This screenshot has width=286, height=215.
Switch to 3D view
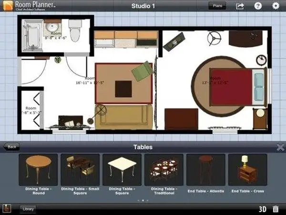pyautogui.click(x=263, y=209)
